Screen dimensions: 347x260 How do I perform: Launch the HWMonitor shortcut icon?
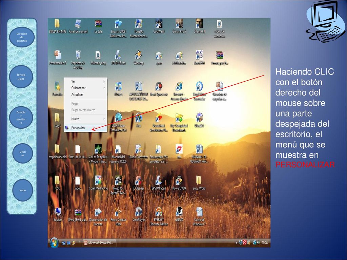point(179,55)
